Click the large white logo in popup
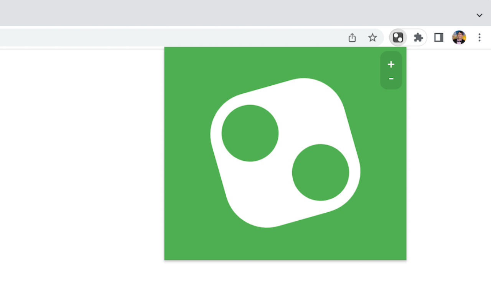491x306 pixels. point(285,153)
